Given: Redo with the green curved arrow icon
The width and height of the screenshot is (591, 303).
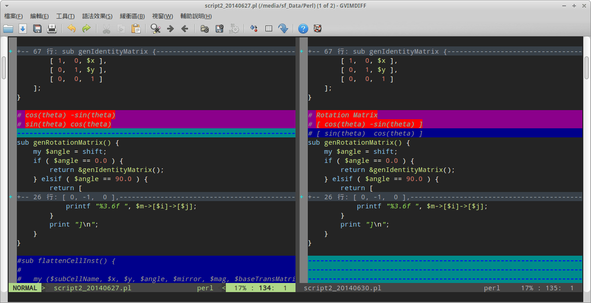Looking at the screenshot, I should [x=86, y=29].
